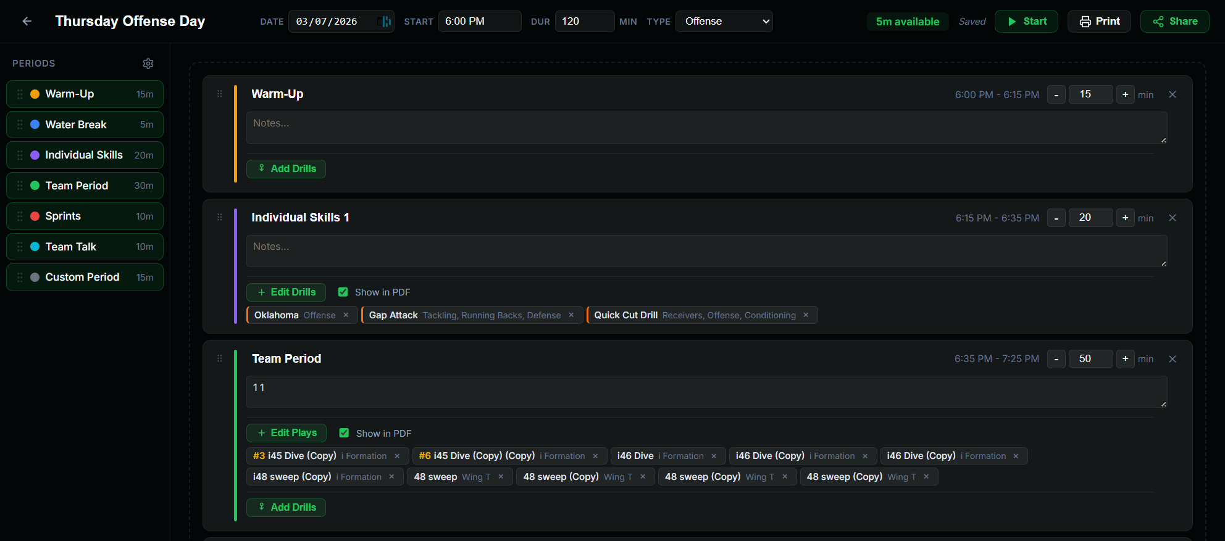
Task: Share the practice plan
Action: click(1174, 21)
